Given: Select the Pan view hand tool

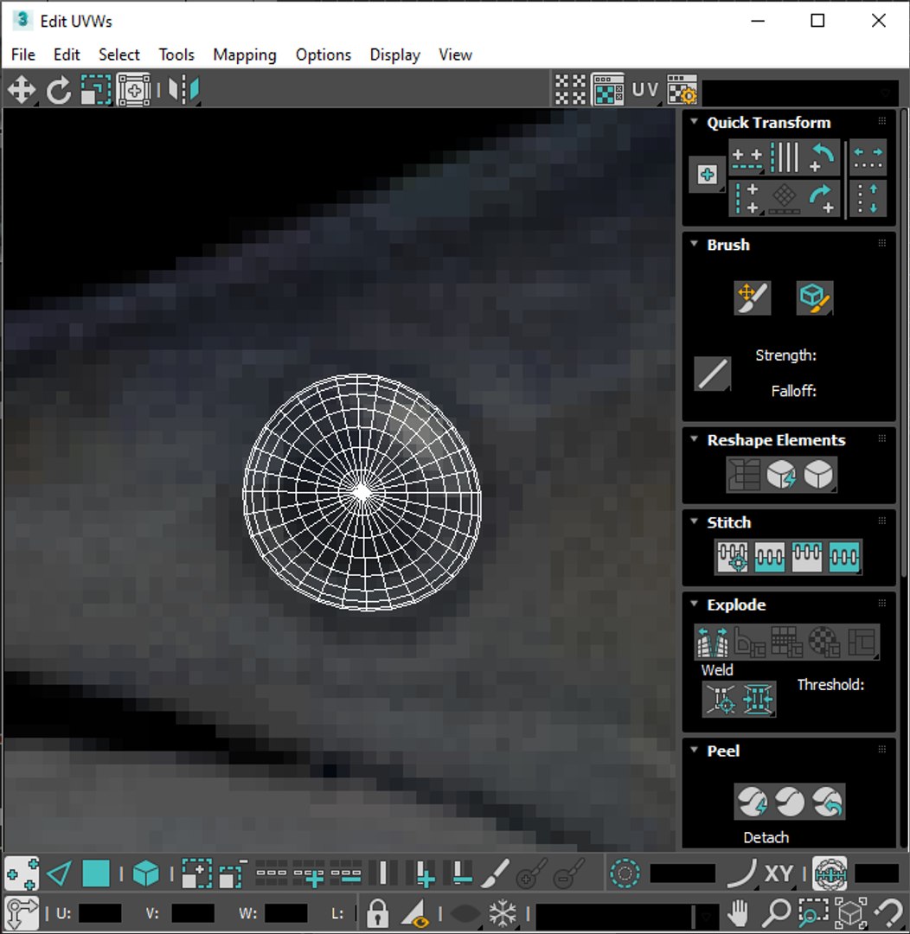Looking at the screenshot, I should (739, 912).
